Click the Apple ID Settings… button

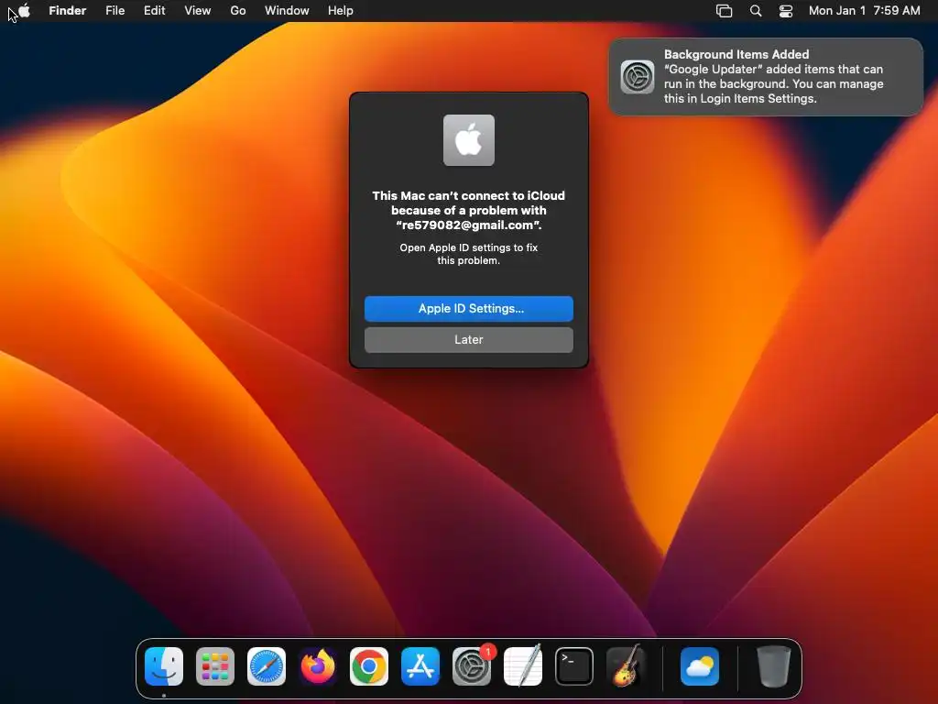(469, 309)
